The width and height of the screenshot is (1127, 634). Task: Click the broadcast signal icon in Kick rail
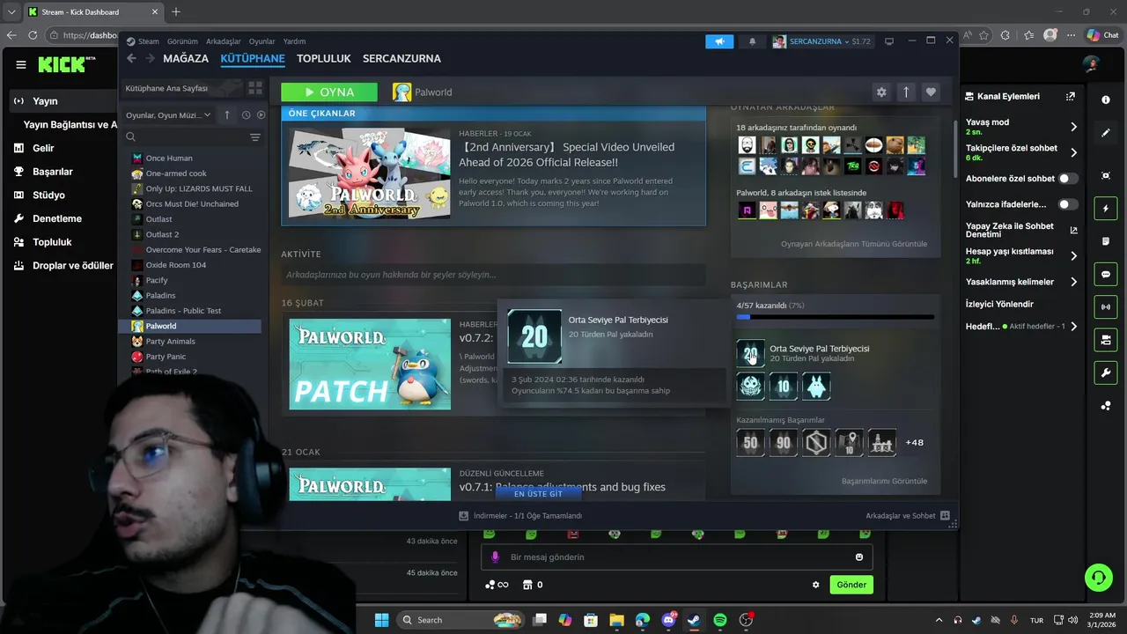[1106, 306]
